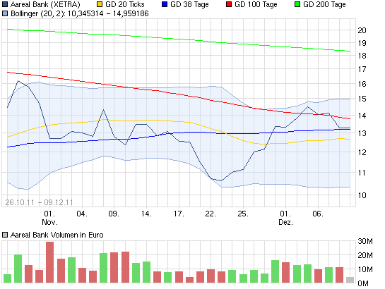Screen dimensions: 385x289
Task: Click the '04.' x-axis date label
Action: (x=82, y=214)
